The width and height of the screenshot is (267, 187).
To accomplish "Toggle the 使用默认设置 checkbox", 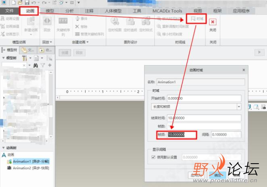I will point(153,157).
